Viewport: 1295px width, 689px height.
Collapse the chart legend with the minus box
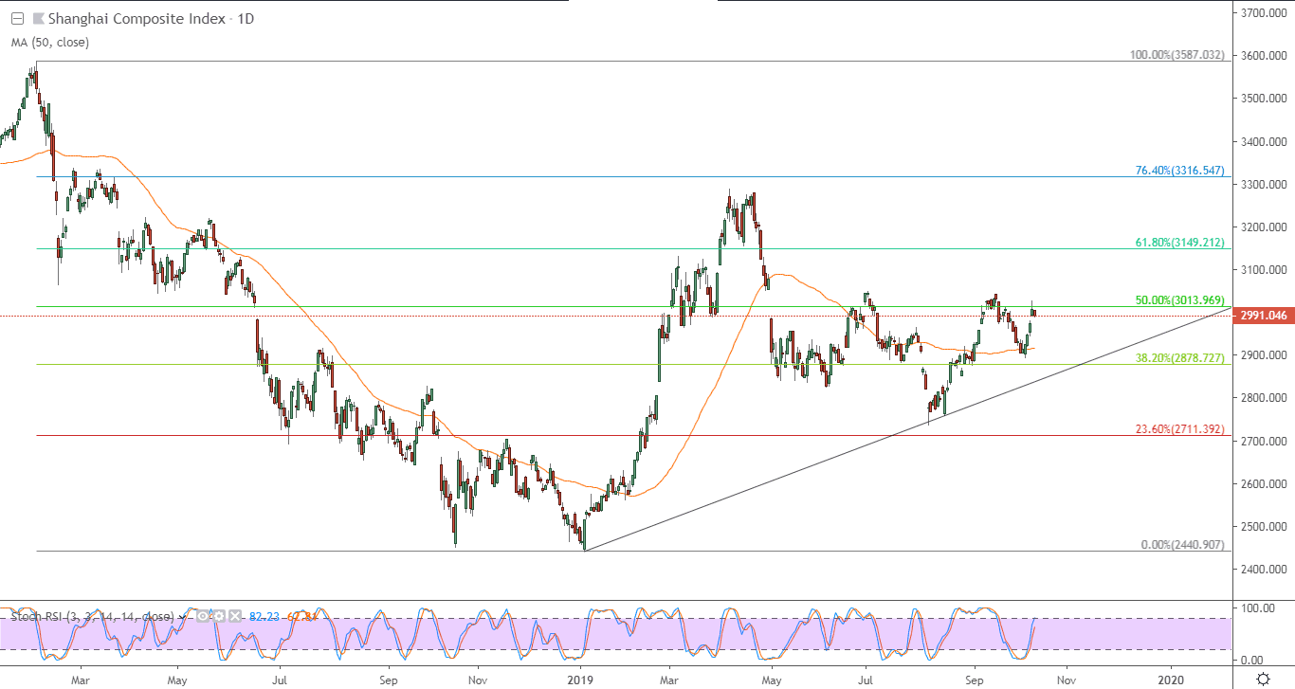pos(17,18)
